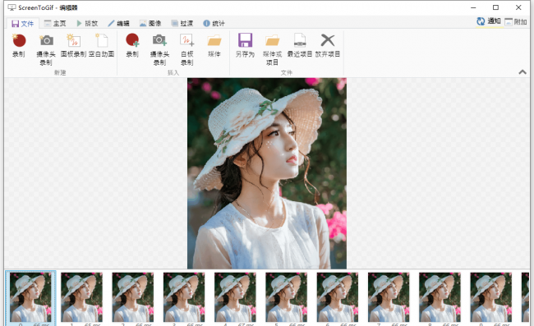Image resolution: width=534 pixels, height=326 pixels.
Task: Click Save As (另存为) floppy icon
Action: pos(245,46)
